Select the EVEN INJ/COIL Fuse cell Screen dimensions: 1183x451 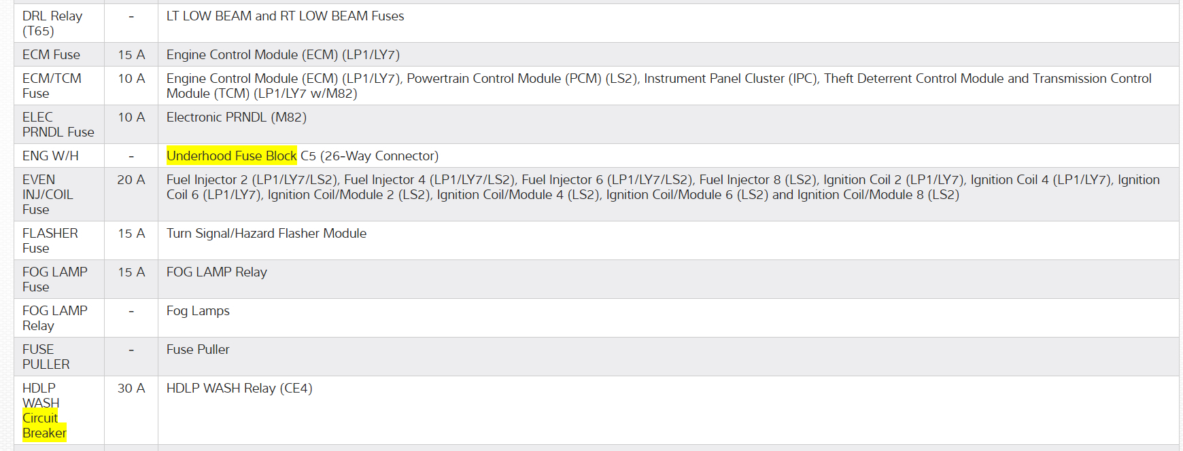[x=48, y=194]
